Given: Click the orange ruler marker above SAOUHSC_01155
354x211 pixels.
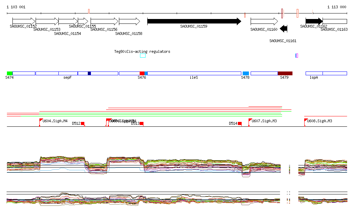Looking at the screenshot, I should (89, 11).
